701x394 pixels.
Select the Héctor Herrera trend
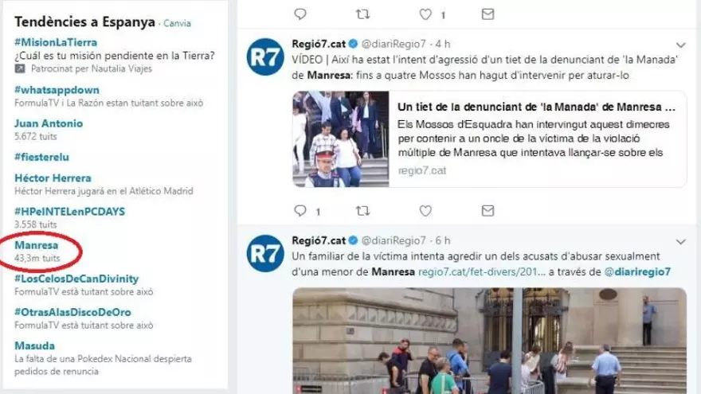53,177
